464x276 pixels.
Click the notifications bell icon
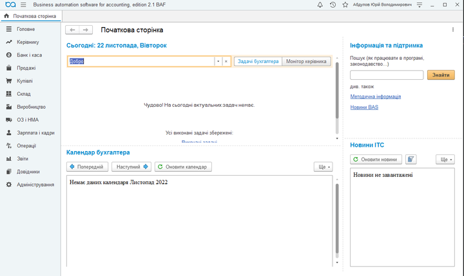(x=320, y=5)
